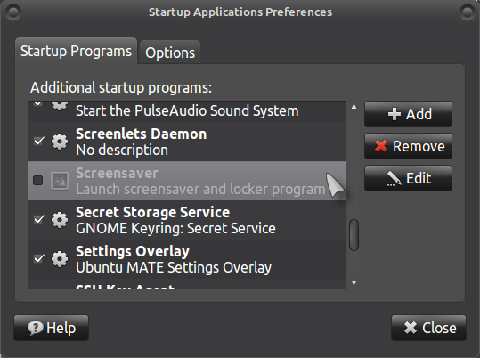The image size is (480, 358).
Task: Uncheck the Settings Overlay checkbox
Action: [x=39, y=258]
